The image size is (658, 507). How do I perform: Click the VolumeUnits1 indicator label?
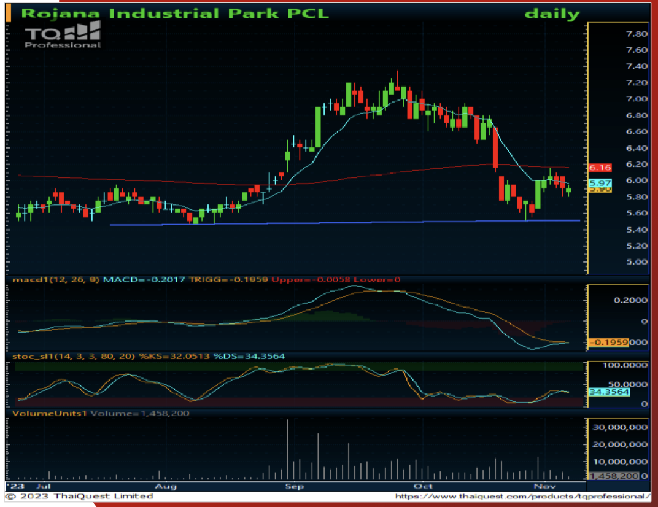[50, 414]
